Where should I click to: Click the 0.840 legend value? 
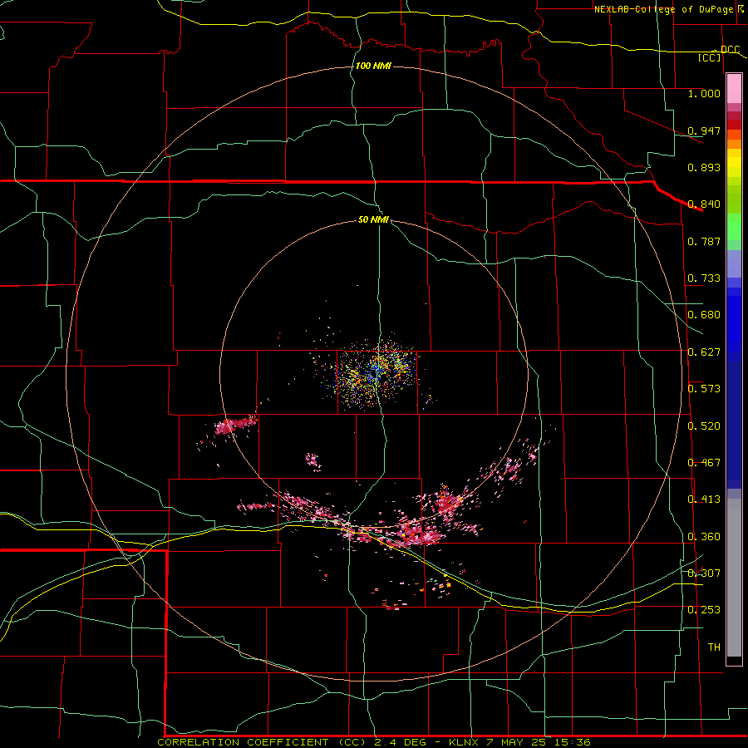pyautogui.click(x=704, y=204)
